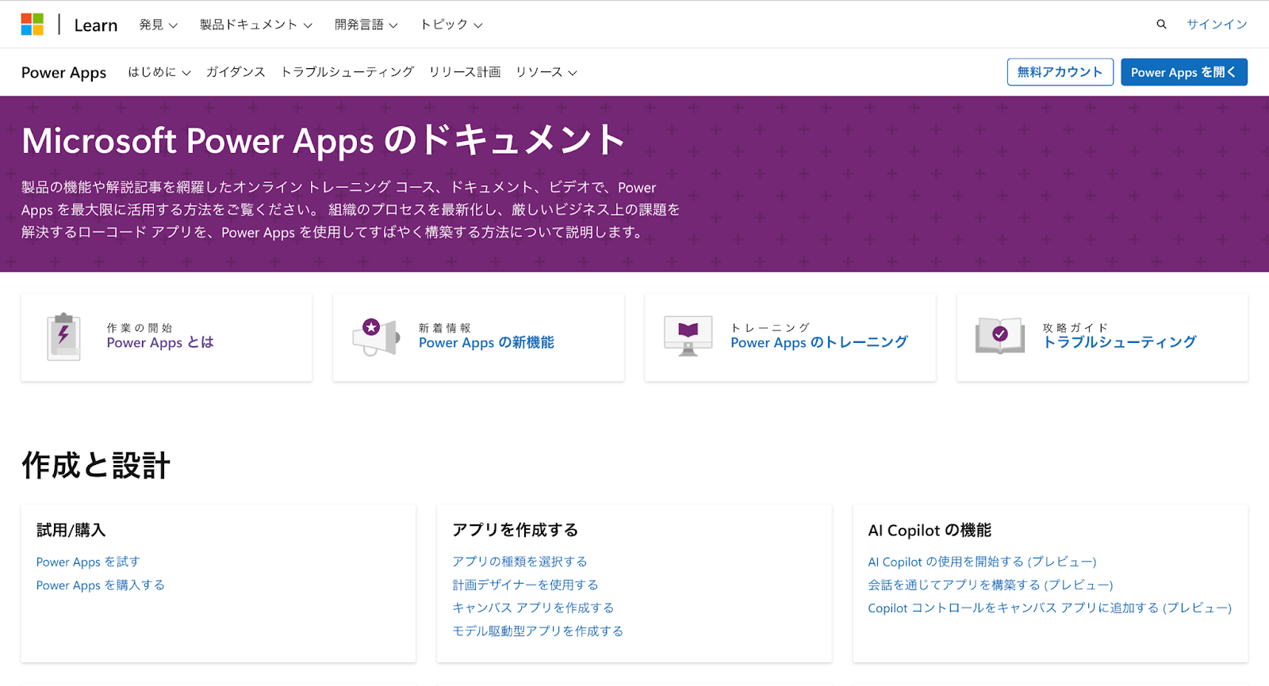This screenshot has width=1269, height=686.
Task: Open the トラブルシューティング nav item
Action: coord(347,72)
